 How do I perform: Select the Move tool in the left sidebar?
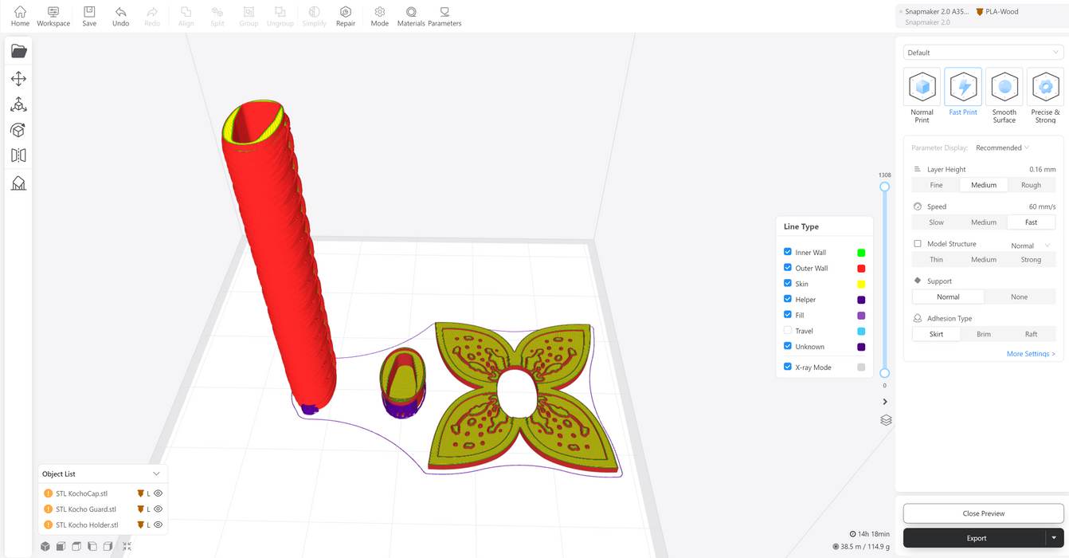19,79
